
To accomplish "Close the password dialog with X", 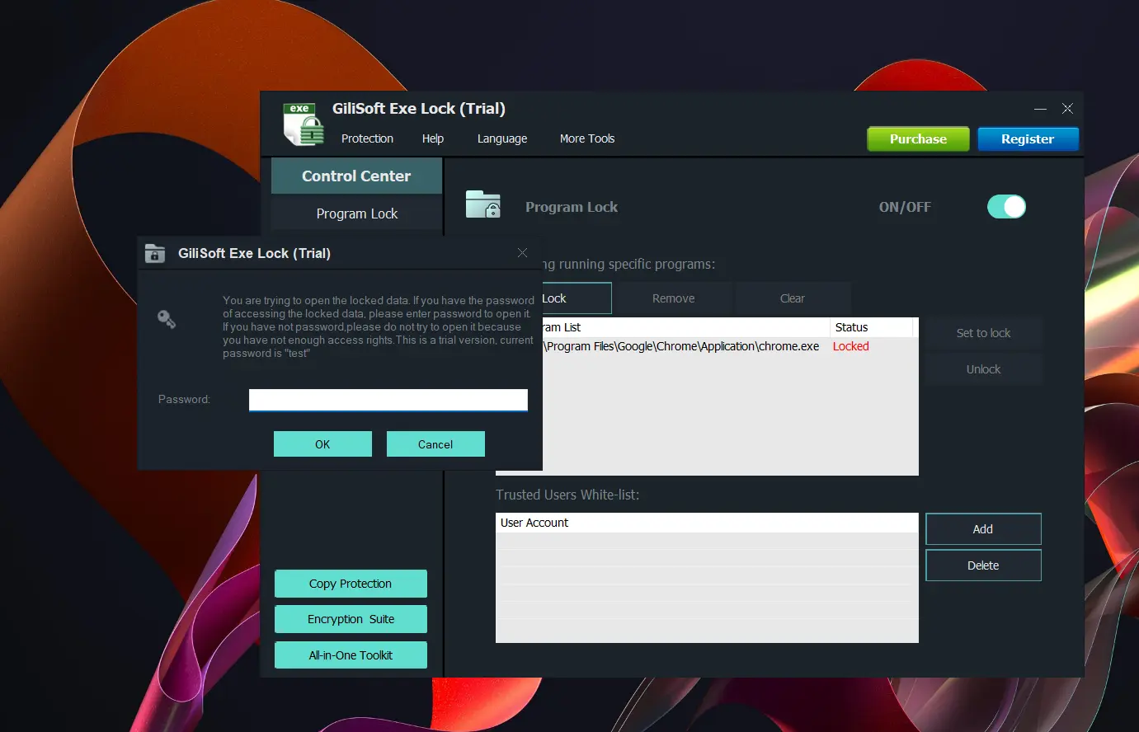I will click(x=522, y=252).
